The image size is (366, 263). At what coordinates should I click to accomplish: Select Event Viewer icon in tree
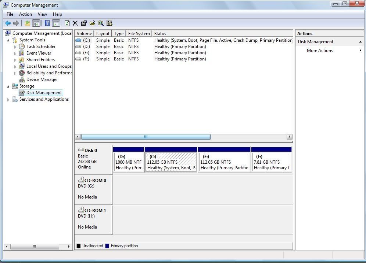22,53
